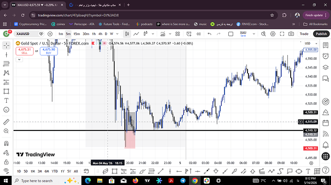Enter fullscreen chart mode
This screenshot has height=185, width=331.
tap(282, 34)
